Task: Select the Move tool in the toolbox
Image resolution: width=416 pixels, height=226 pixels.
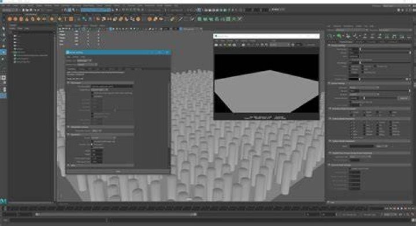Action: 3,46
